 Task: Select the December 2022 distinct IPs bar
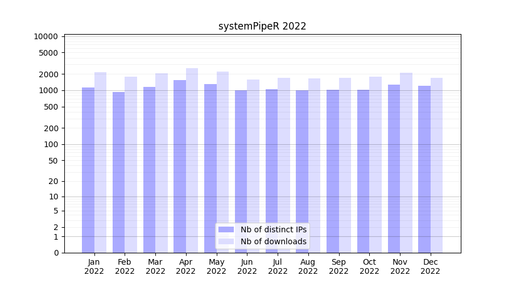(x=424, y=169)
